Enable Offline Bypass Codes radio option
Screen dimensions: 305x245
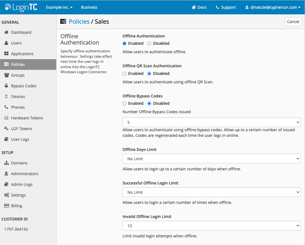125,103
